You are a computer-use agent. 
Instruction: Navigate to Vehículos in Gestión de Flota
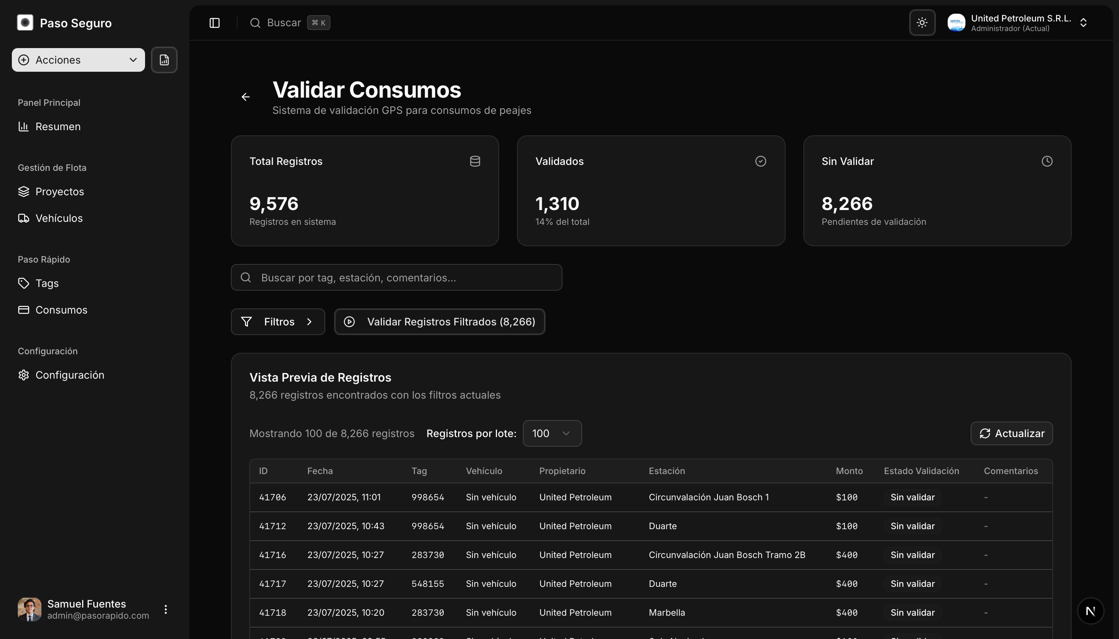59,218
